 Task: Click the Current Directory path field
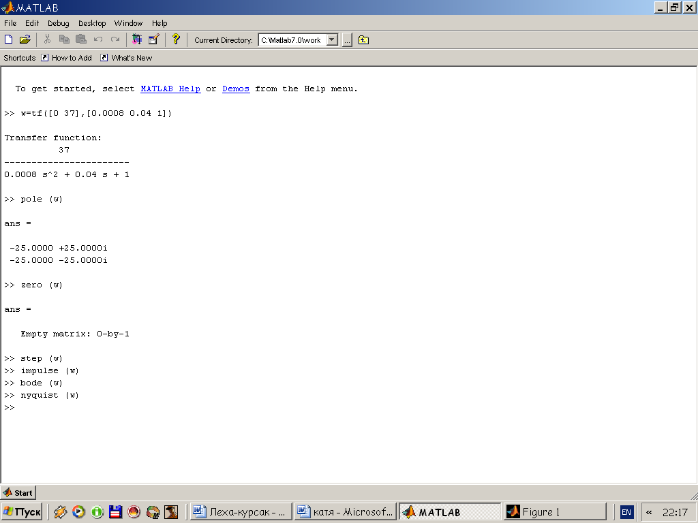point(293,40)
